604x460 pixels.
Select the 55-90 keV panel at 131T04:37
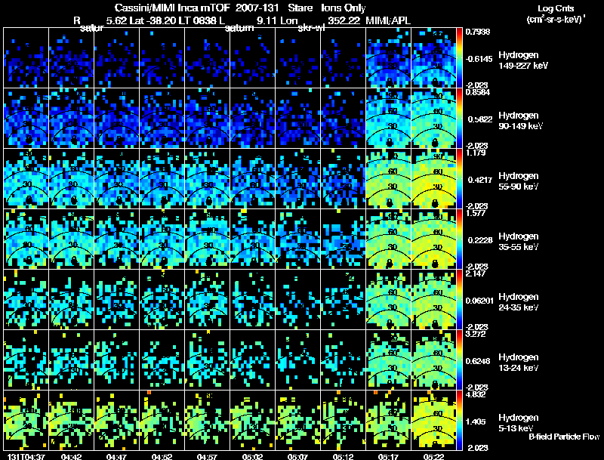[26, 179]
